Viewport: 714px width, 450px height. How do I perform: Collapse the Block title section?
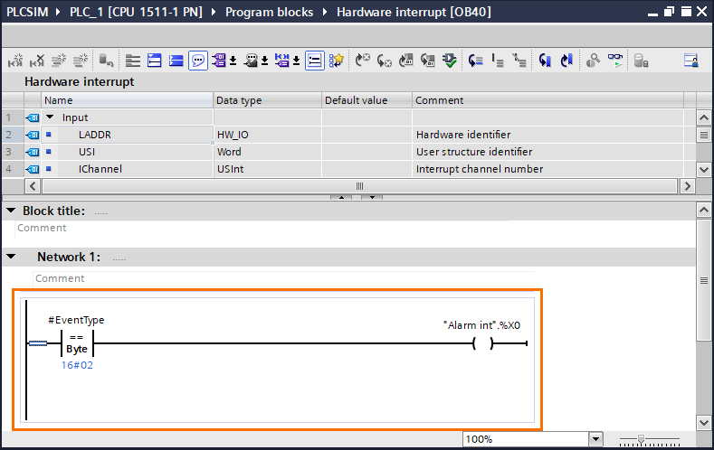(x=11, y=211)
